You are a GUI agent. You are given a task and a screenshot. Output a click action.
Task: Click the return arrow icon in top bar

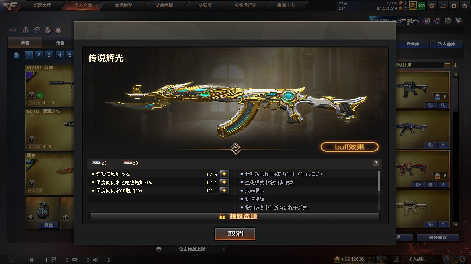coord(443,6)
